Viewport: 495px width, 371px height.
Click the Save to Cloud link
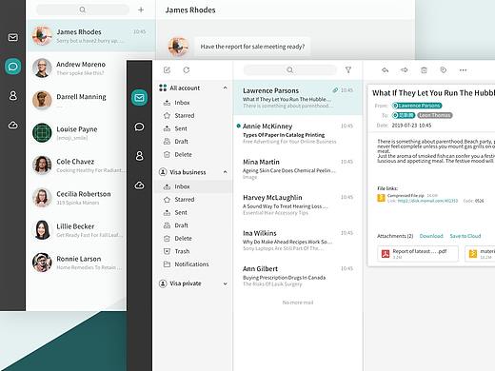(465, 236)
